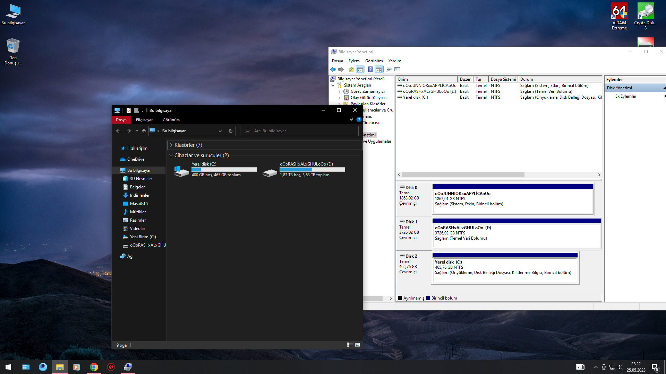Click the disk properties list toolbar icon

397,69
